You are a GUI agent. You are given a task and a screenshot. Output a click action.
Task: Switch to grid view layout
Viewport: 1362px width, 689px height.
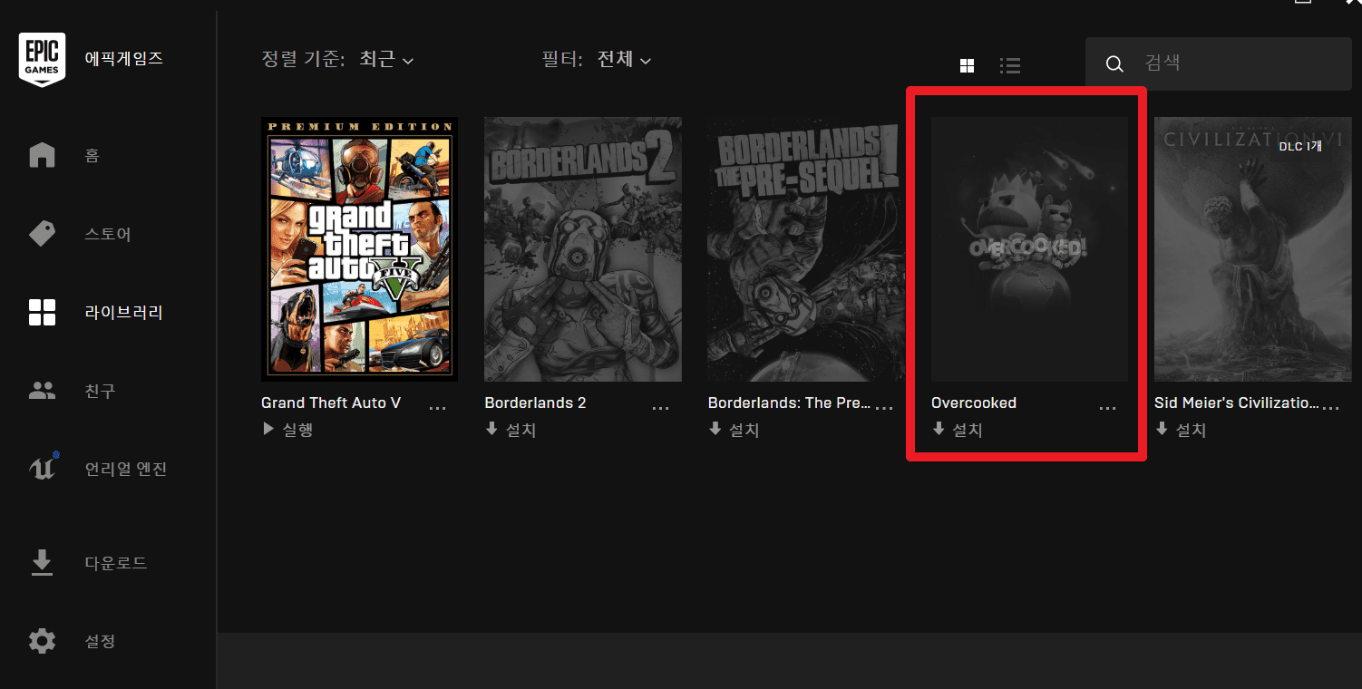(967, 65)
